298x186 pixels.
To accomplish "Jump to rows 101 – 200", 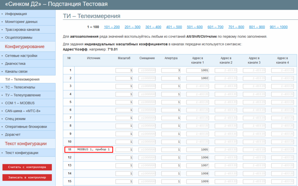I will point(112,27).
